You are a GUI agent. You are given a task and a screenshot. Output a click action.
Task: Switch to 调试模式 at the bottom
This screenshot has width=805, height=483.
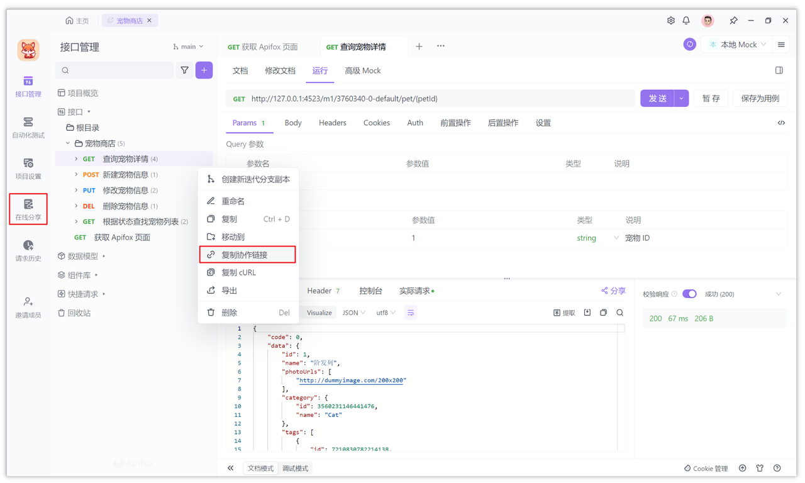(x=294, y=468)
